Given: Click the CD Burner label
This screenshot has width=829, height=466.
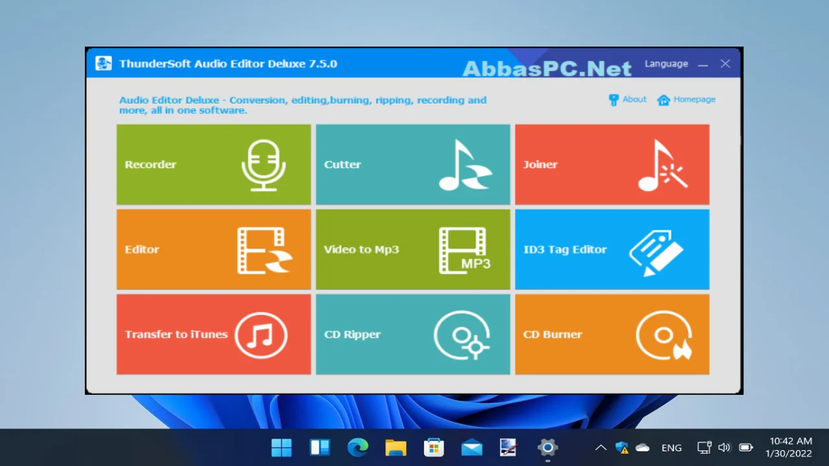Looking at the screenshot, I should pos(552,335).
